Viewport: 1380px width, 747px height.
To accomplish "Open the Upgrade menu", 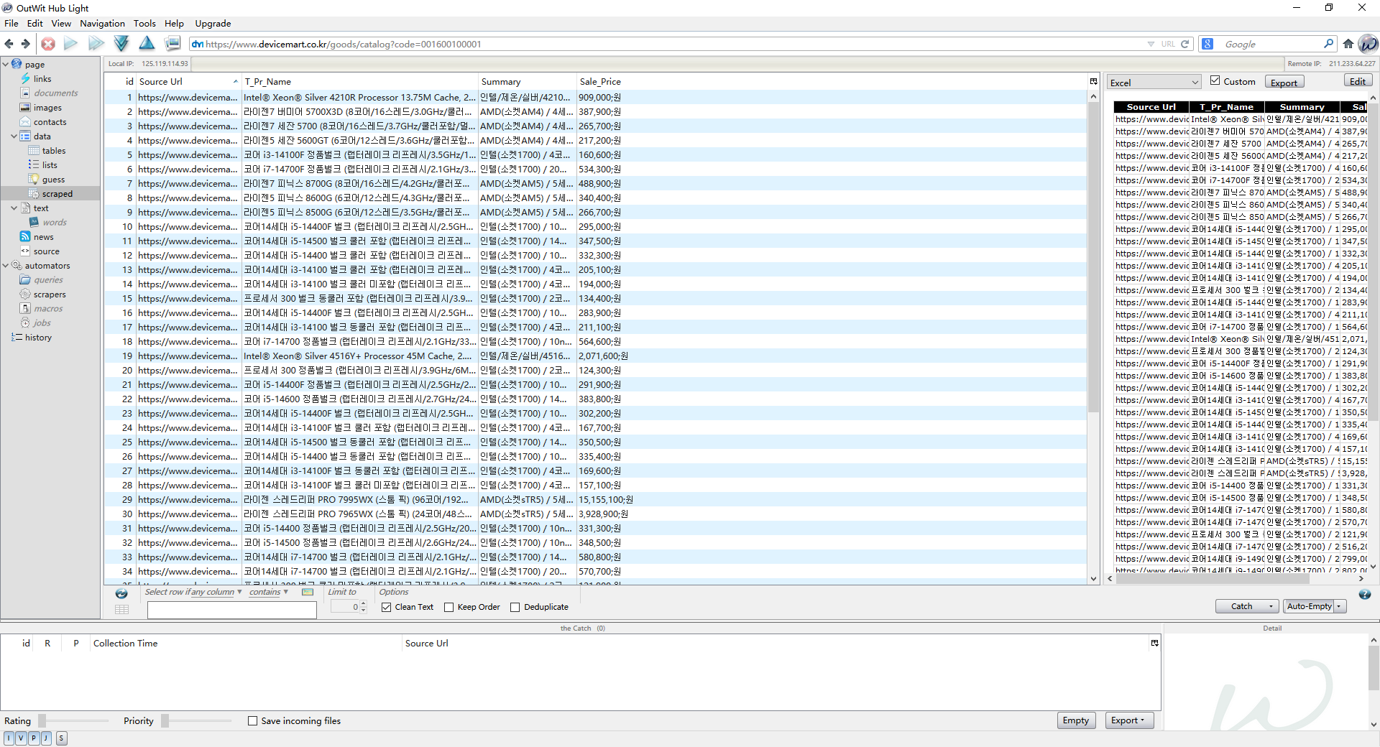I will coord(213,23).
